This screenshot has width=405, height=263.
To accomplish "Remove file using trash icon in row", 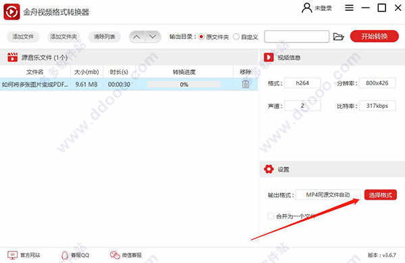I will 246,84.
